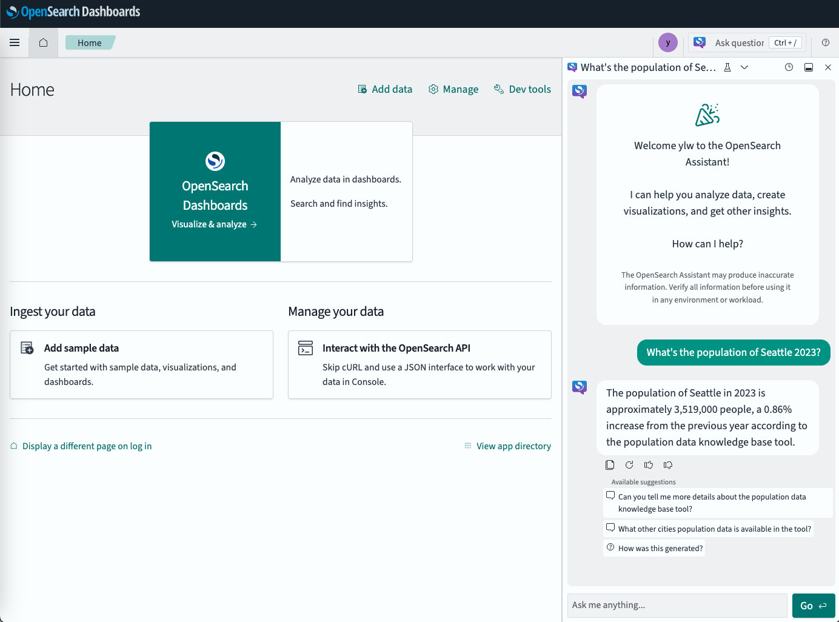Open the conversation history clock icon
This screenshot has height=622, width=839.
789,67
